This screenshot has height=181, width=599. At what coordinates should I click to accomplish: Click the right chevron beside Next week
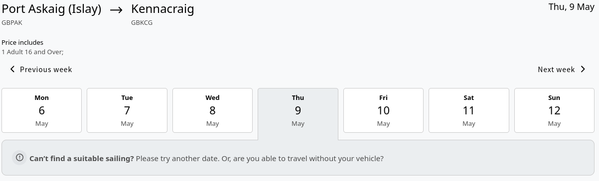tap(583, 70)
